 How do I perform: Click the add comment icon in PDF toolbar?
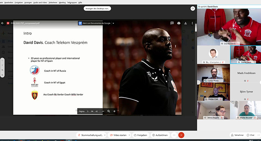(172, 23)
